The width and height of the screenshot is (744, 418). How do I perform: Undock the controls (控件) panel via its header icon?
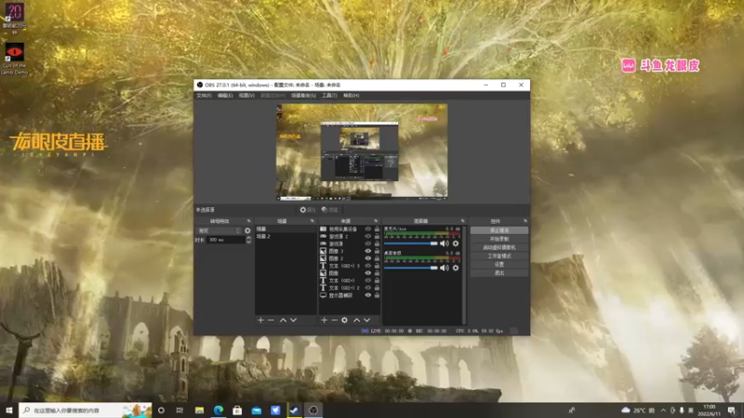point(525,221)
